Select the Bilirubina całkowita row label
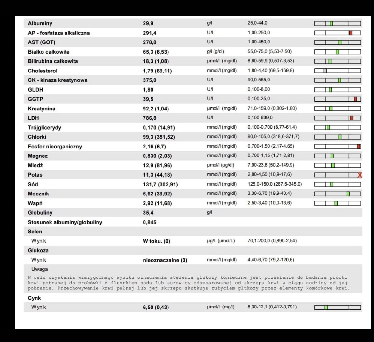The image size is (374, 342). point(53,61)
